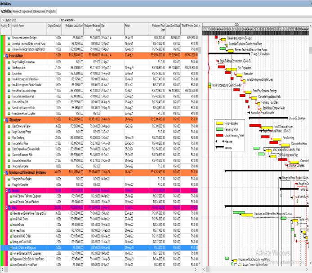Sort by the Activity Name column header
Viewport: 312px width, 273px height.
pyautogui.click(x=29, y=29)
